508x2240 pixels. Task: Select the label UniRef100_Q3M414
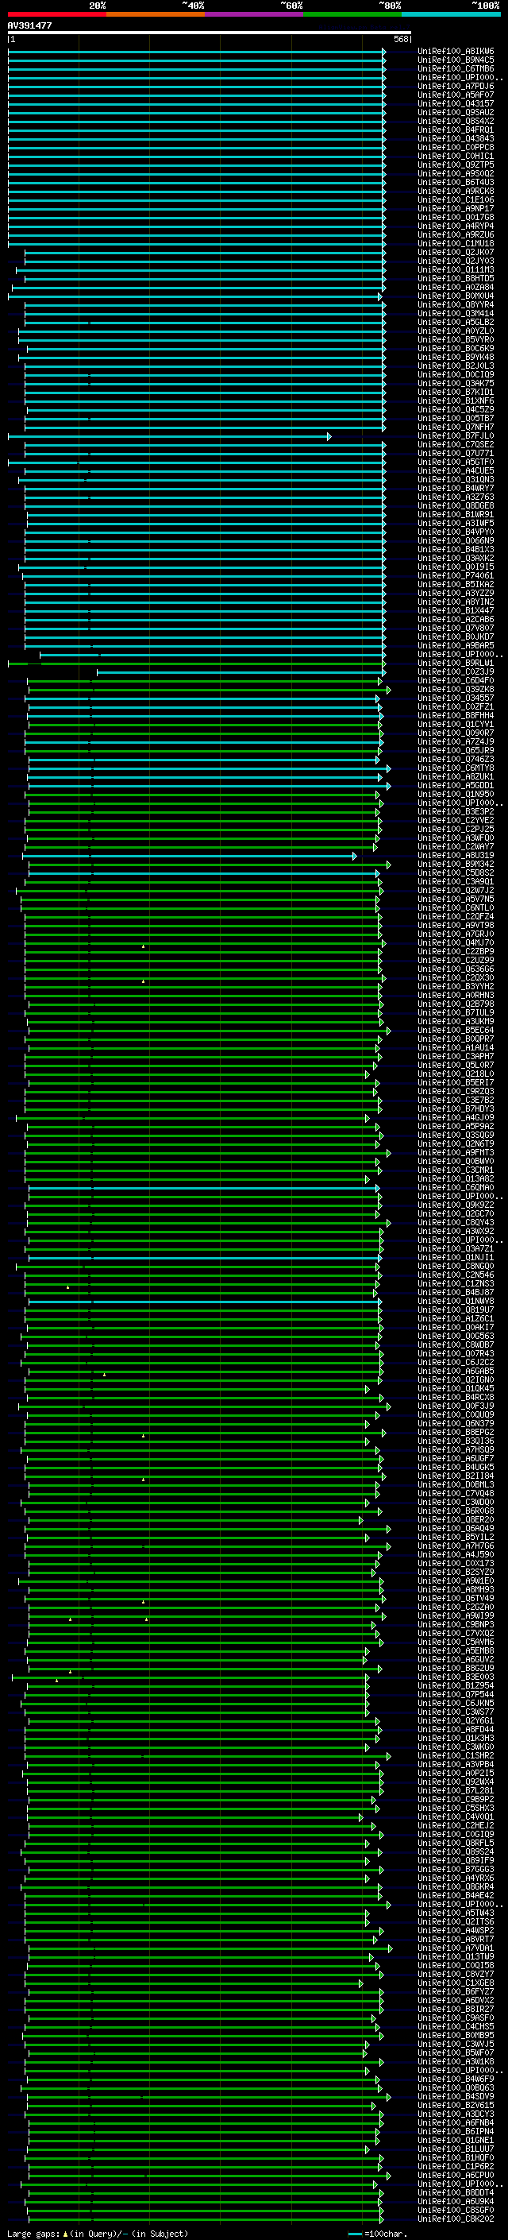coord(456,313)
